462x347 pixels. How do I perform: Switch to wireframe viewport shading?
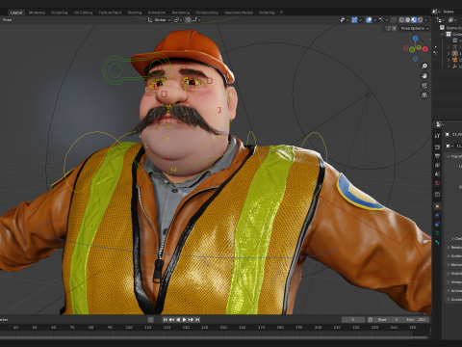click(x=401, y=20)
